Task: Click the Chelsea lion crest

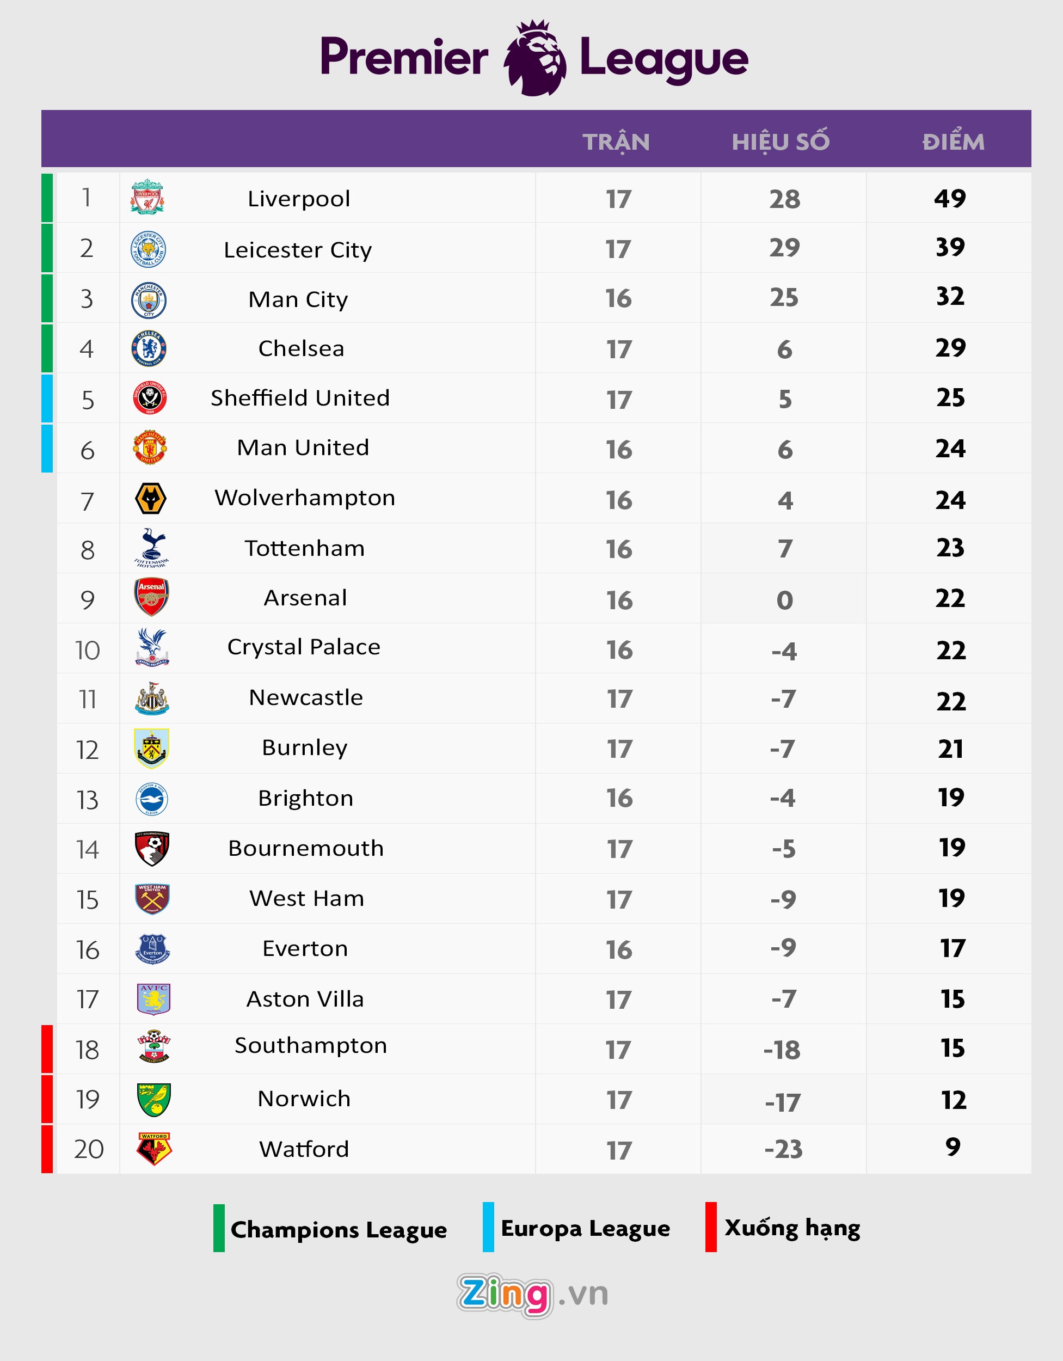Action: (x=149, y=349)
